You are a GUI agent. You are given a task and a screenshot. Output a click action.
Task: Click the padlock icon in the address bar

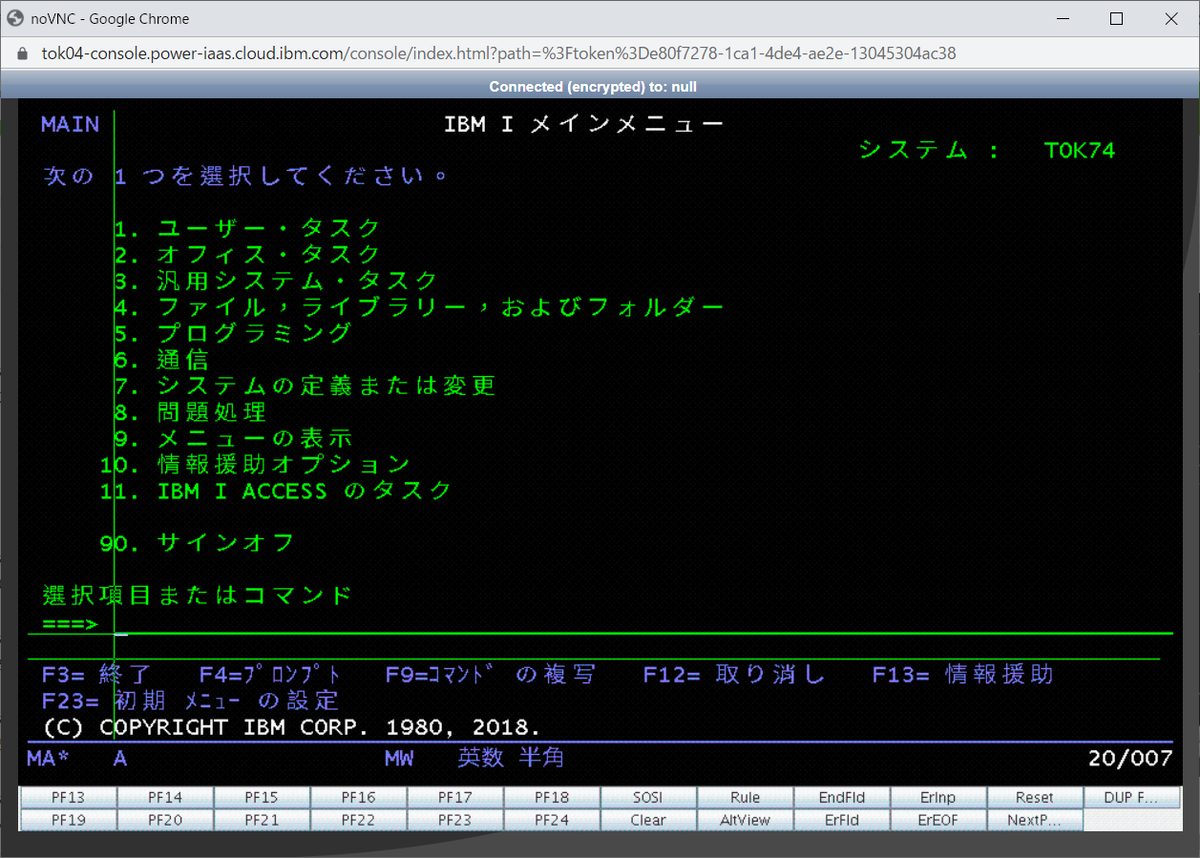click(21, 52)
